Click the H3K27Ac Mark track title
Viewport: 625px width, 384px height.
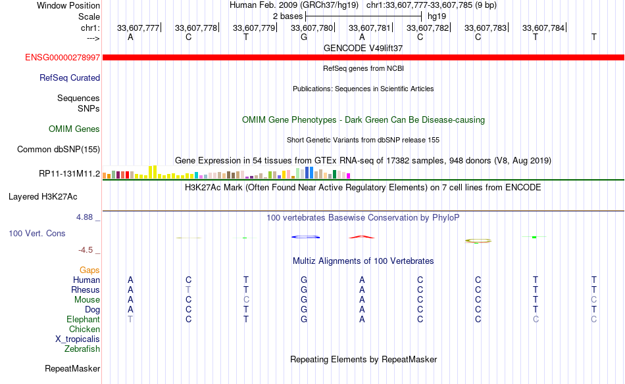click(x=363, y=187)
